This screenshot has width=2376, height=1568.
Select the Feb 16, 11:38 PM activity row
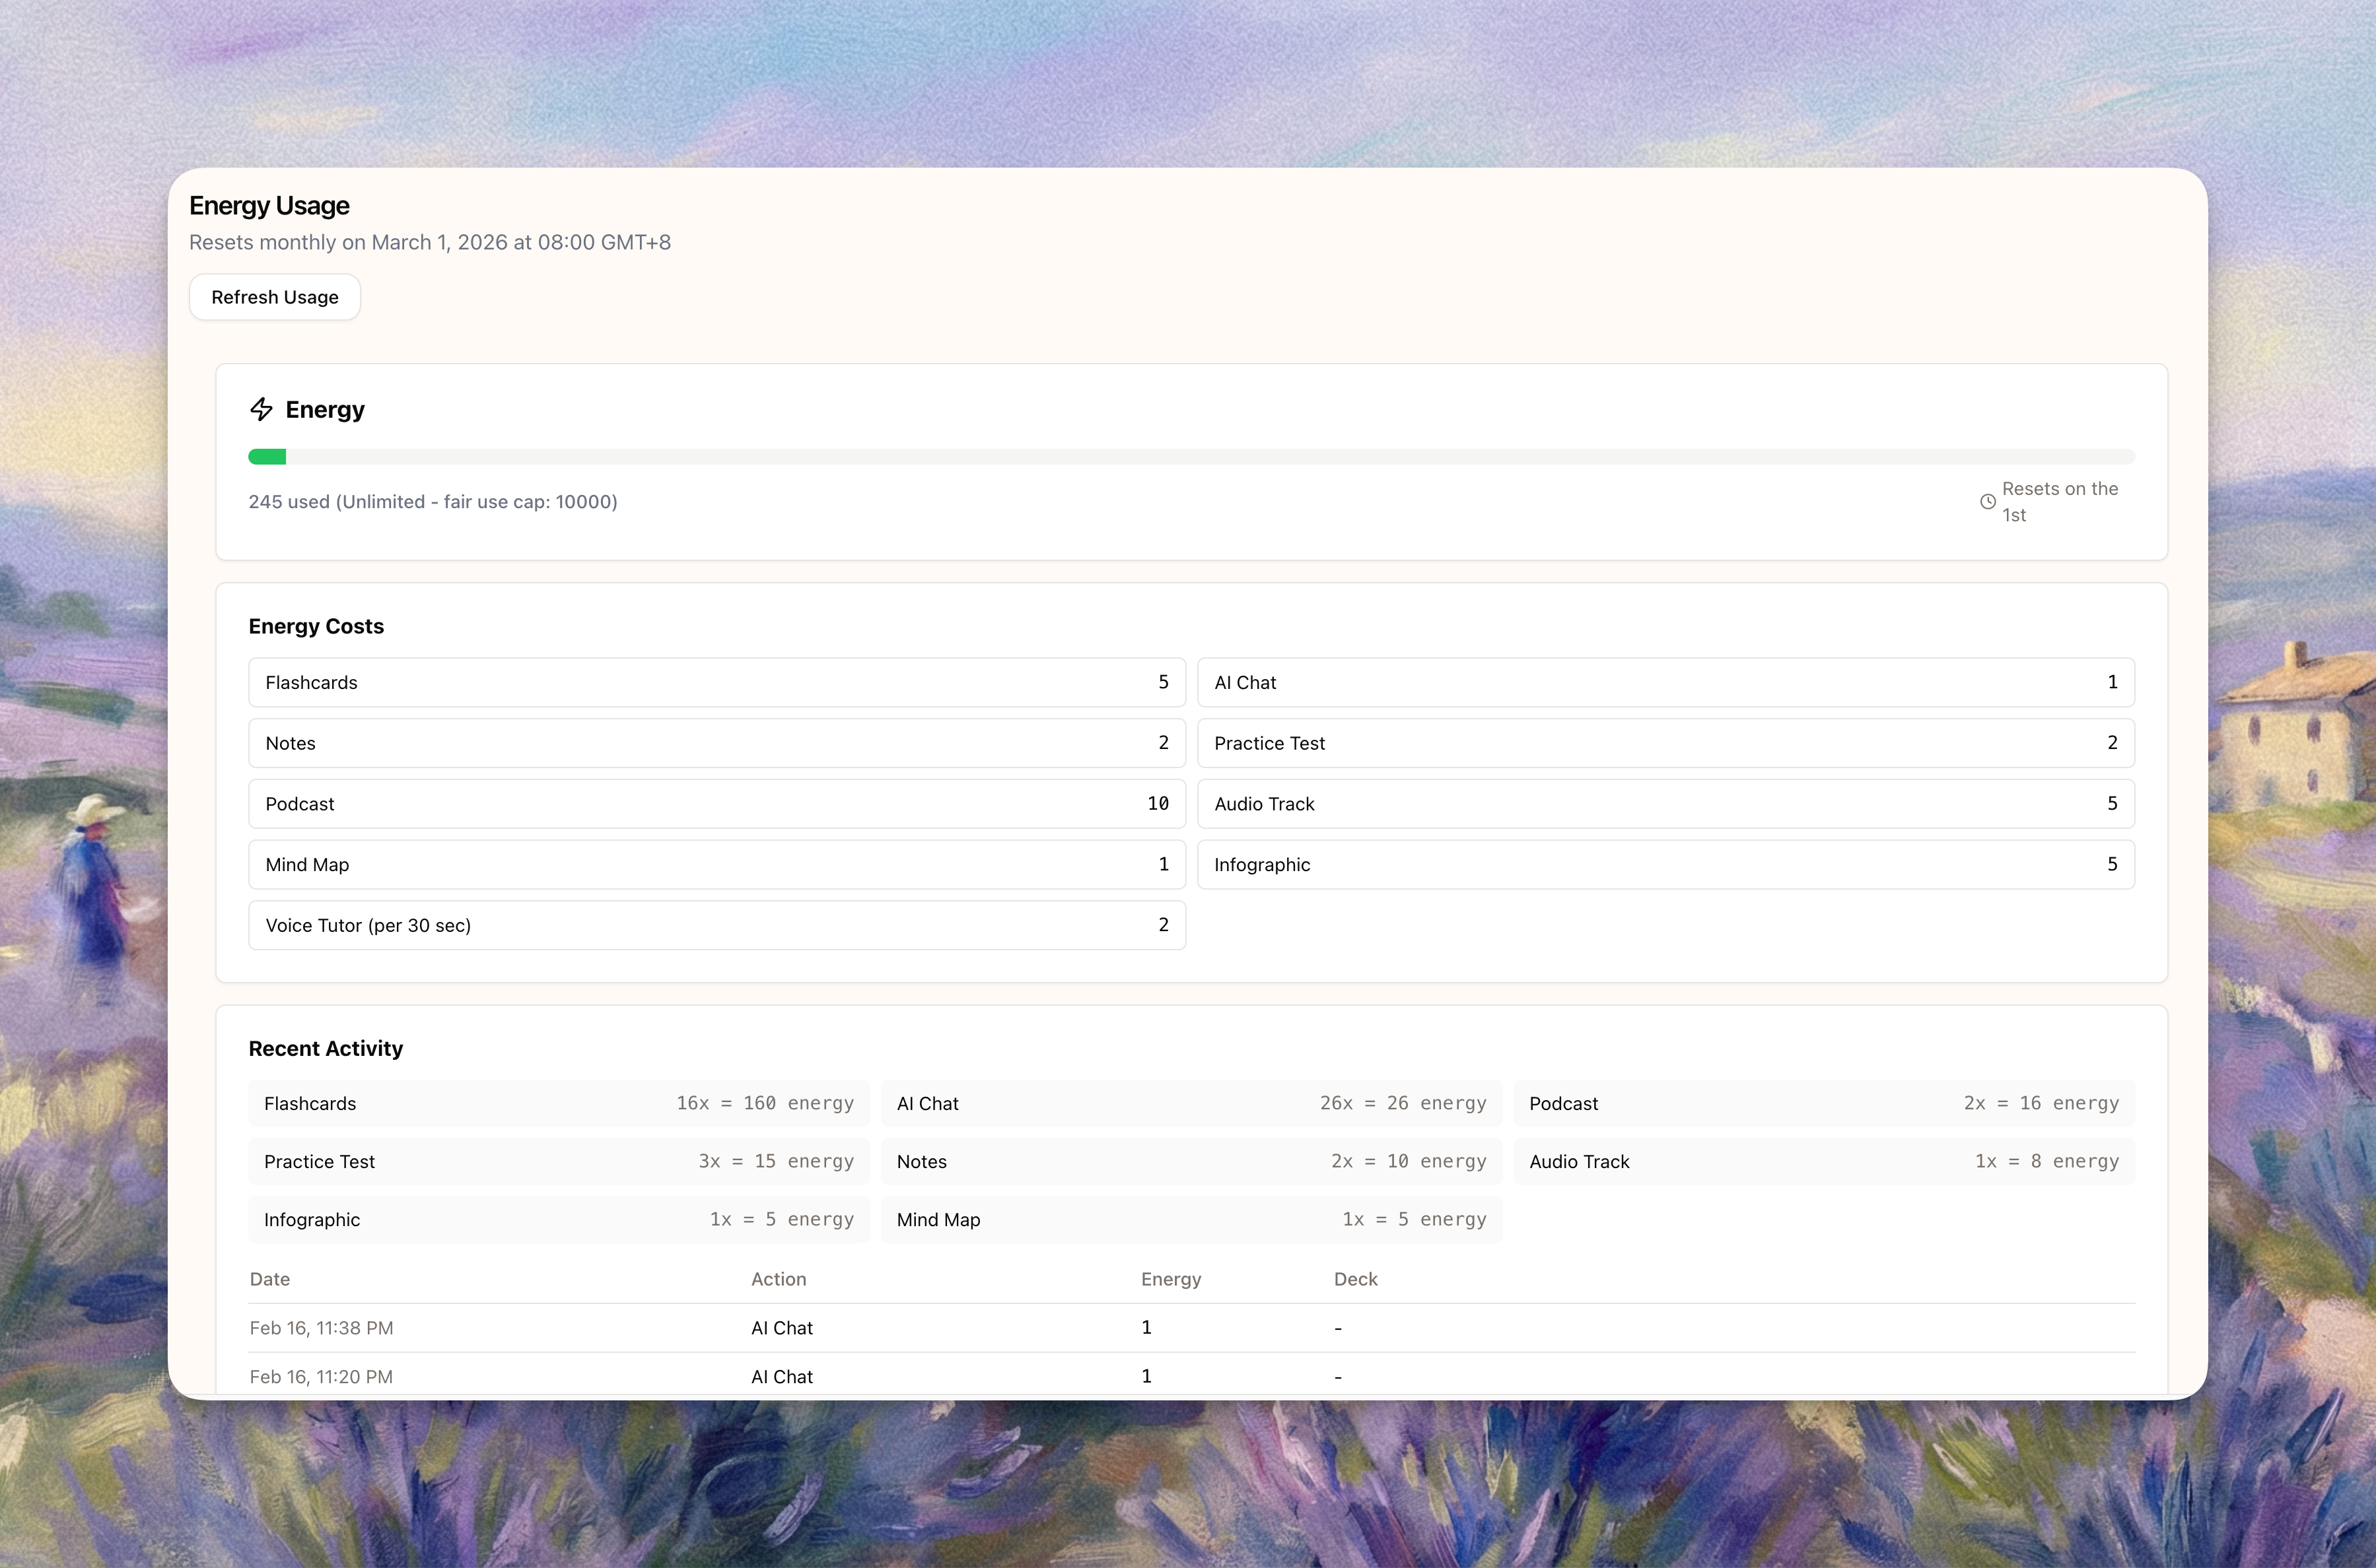[321, 1328]
